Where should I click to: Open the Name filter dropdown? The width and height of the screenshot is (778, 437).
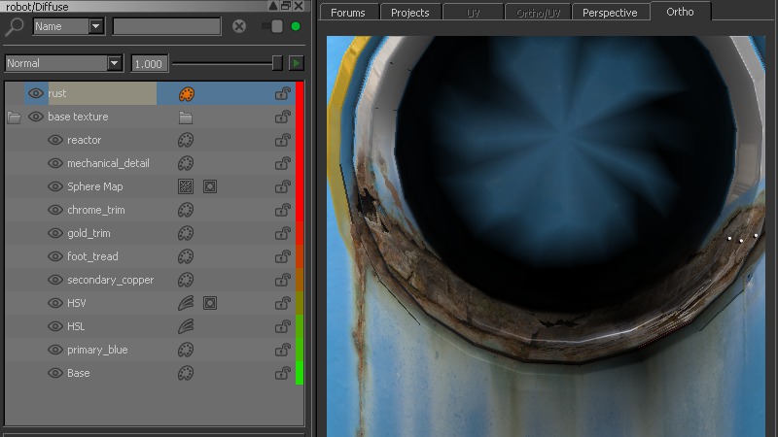95,26
